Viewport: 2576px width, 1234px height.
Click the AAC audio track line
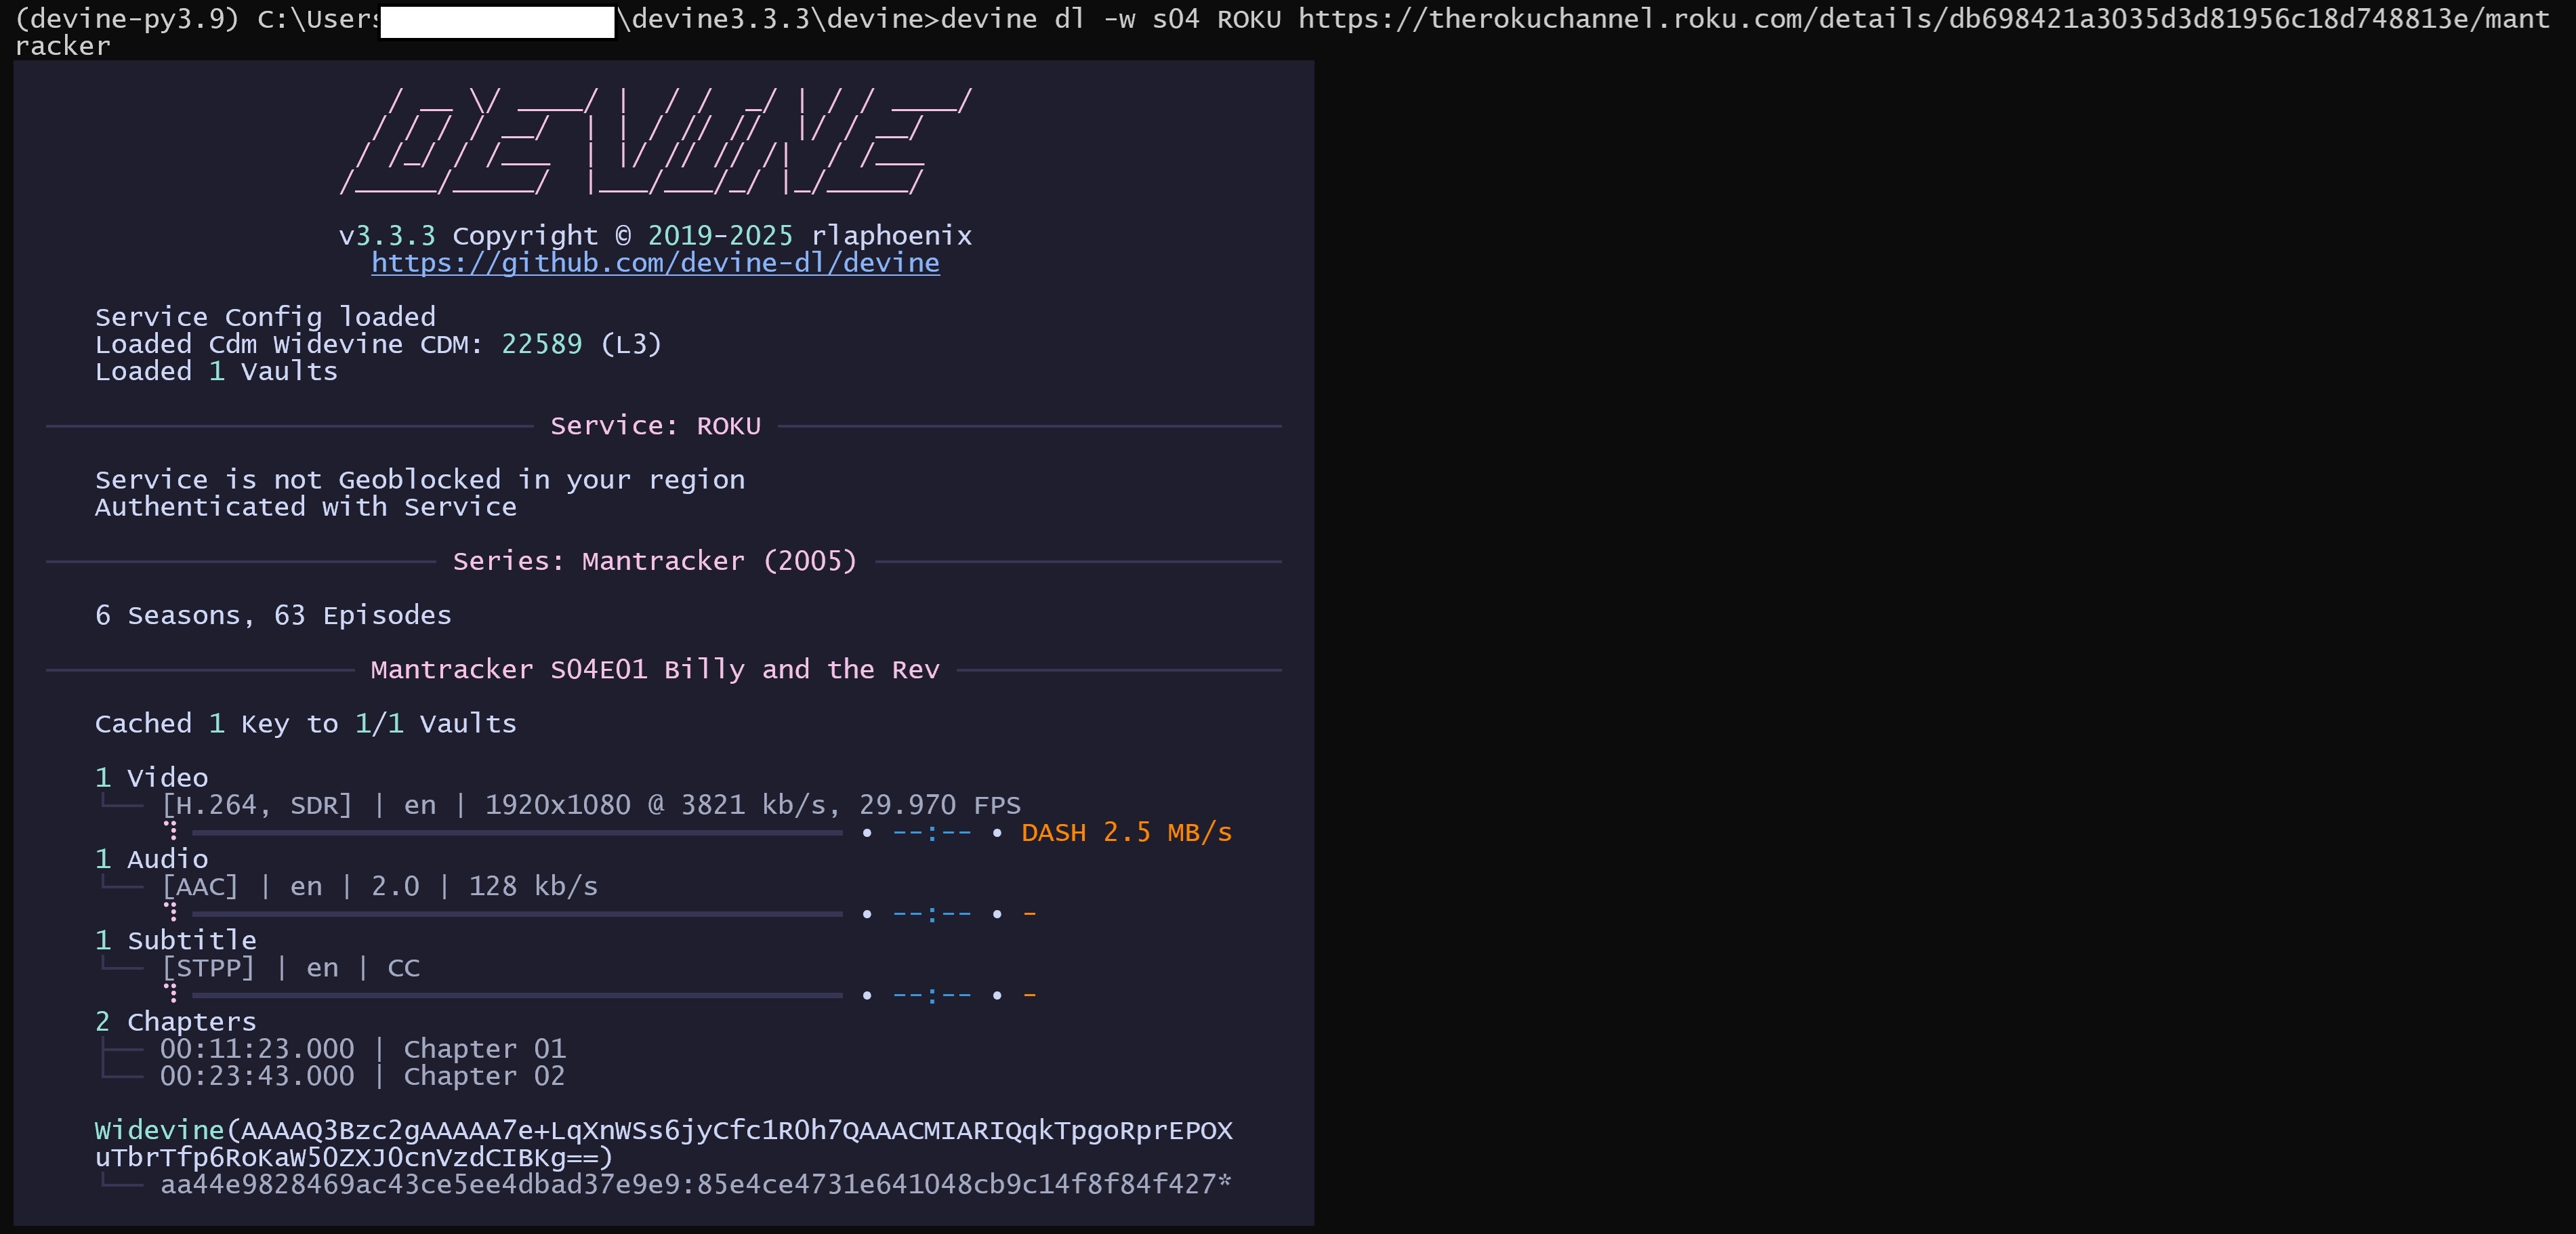380,887
